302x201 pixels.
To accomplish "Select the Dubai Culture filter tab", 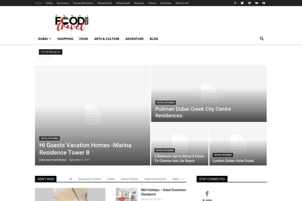I will (129, 179).
